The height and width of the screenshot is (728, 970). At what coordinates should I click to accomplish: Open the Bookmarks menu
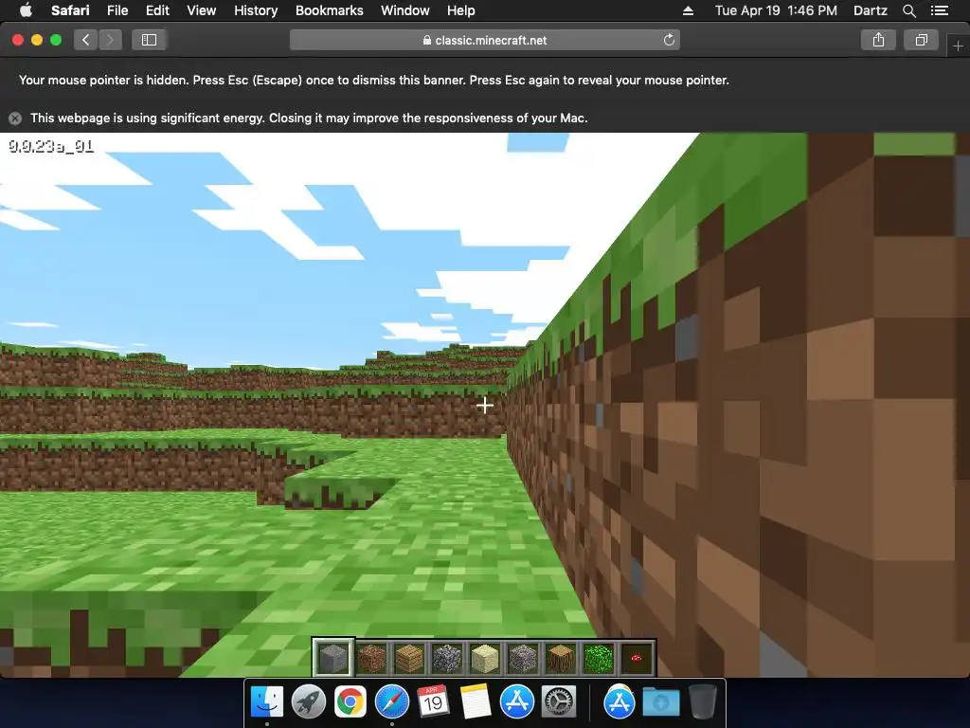coord(329,10)
